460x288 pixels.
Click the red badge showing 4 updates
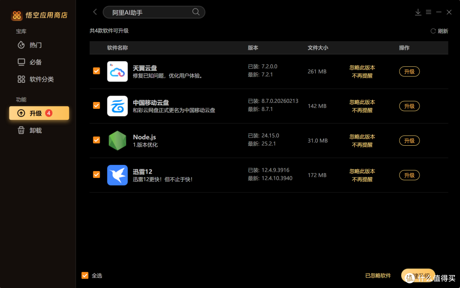coord(49,113)
